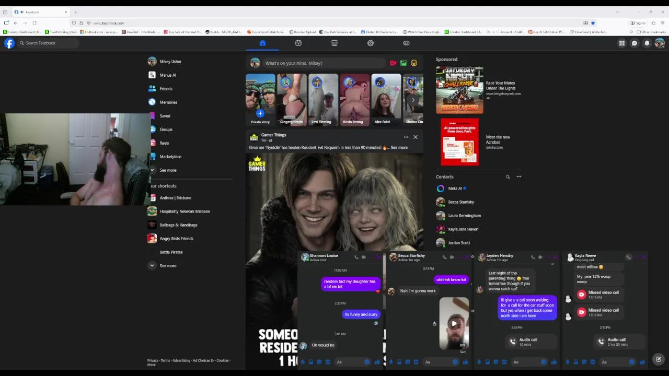Image resolution: width=669 pixels, height=376 pixels.
Task: Open the Gaming tab in top navigation
Action: (x=406, y=43)
